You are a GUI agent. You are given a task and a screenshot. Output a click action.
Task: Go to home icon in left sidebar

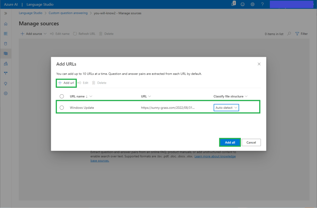[6, 24]
